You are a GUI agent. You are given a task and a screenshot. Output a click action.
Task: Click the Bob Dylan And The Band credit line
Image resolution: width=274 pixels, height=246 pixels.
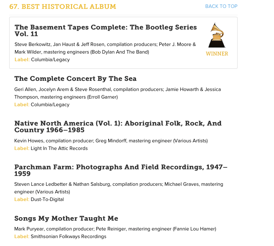tap(82, 52)
